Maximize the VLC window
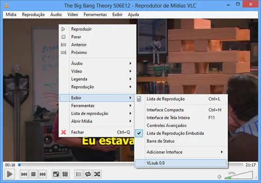 pyautogui.click(x=238, y=4)
